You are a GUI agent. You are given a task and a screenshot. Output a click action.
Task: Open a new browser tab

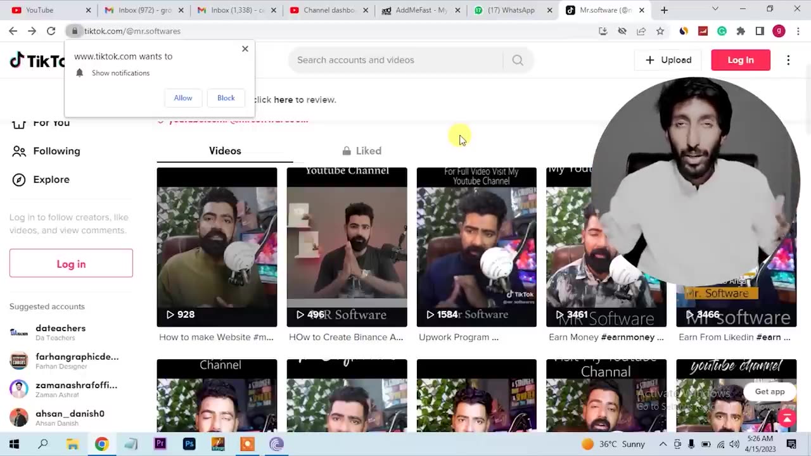pos(664,10)
